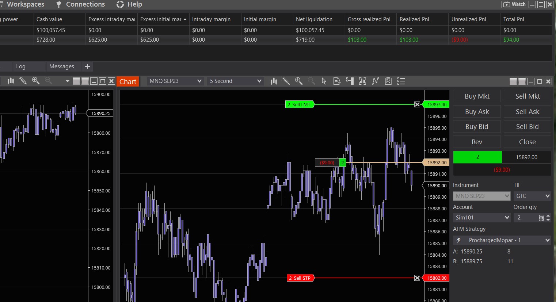Open chart Properties list icon
This screenshot has height=302, width=556.
pyautogui.click(x=401, y=81)
